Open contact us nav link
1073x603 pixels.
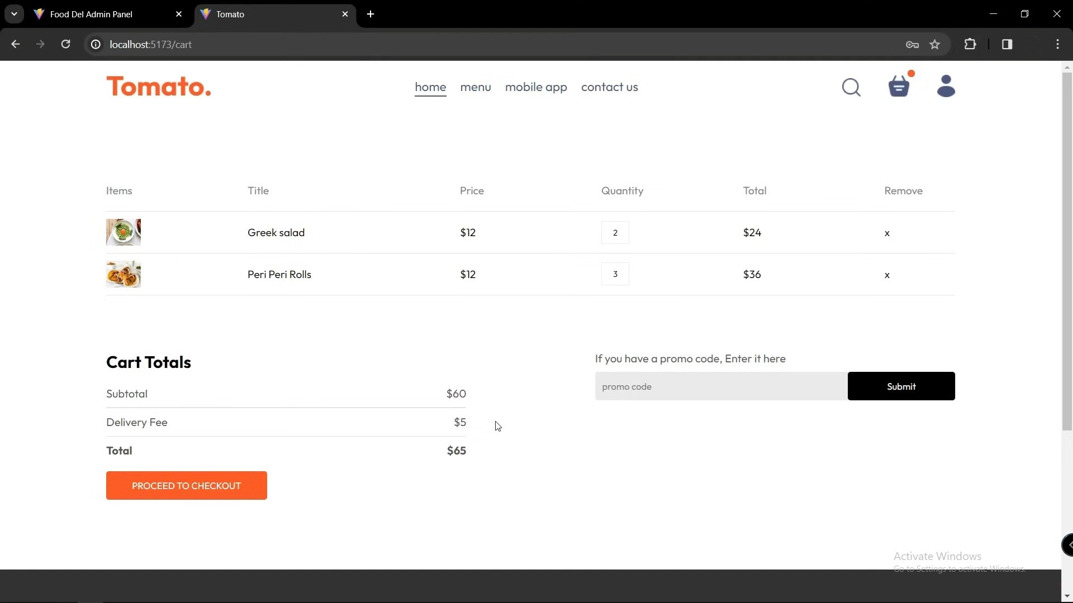coord(609,87)
